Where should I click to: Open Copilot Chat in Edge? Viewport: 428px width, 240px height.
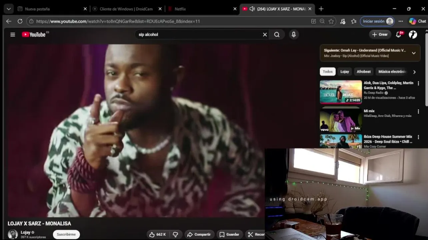click(417, 21)
